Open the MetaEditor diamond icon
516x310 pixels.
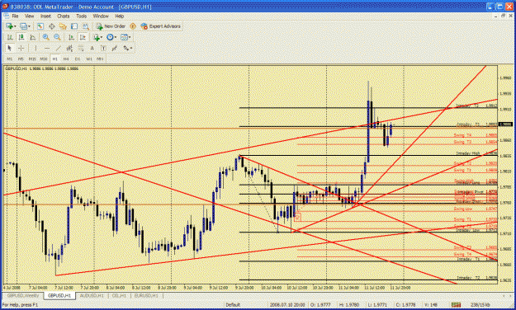(133, 26)
